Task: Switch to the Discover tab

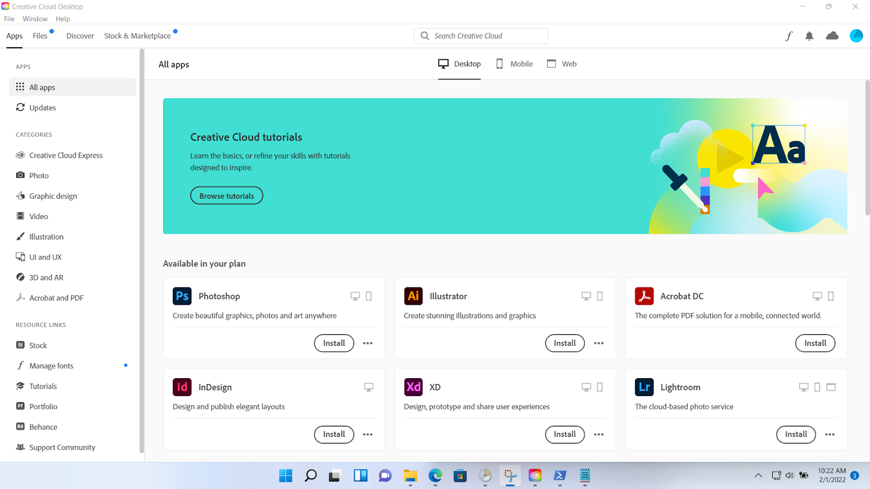Action: point(80,36)
